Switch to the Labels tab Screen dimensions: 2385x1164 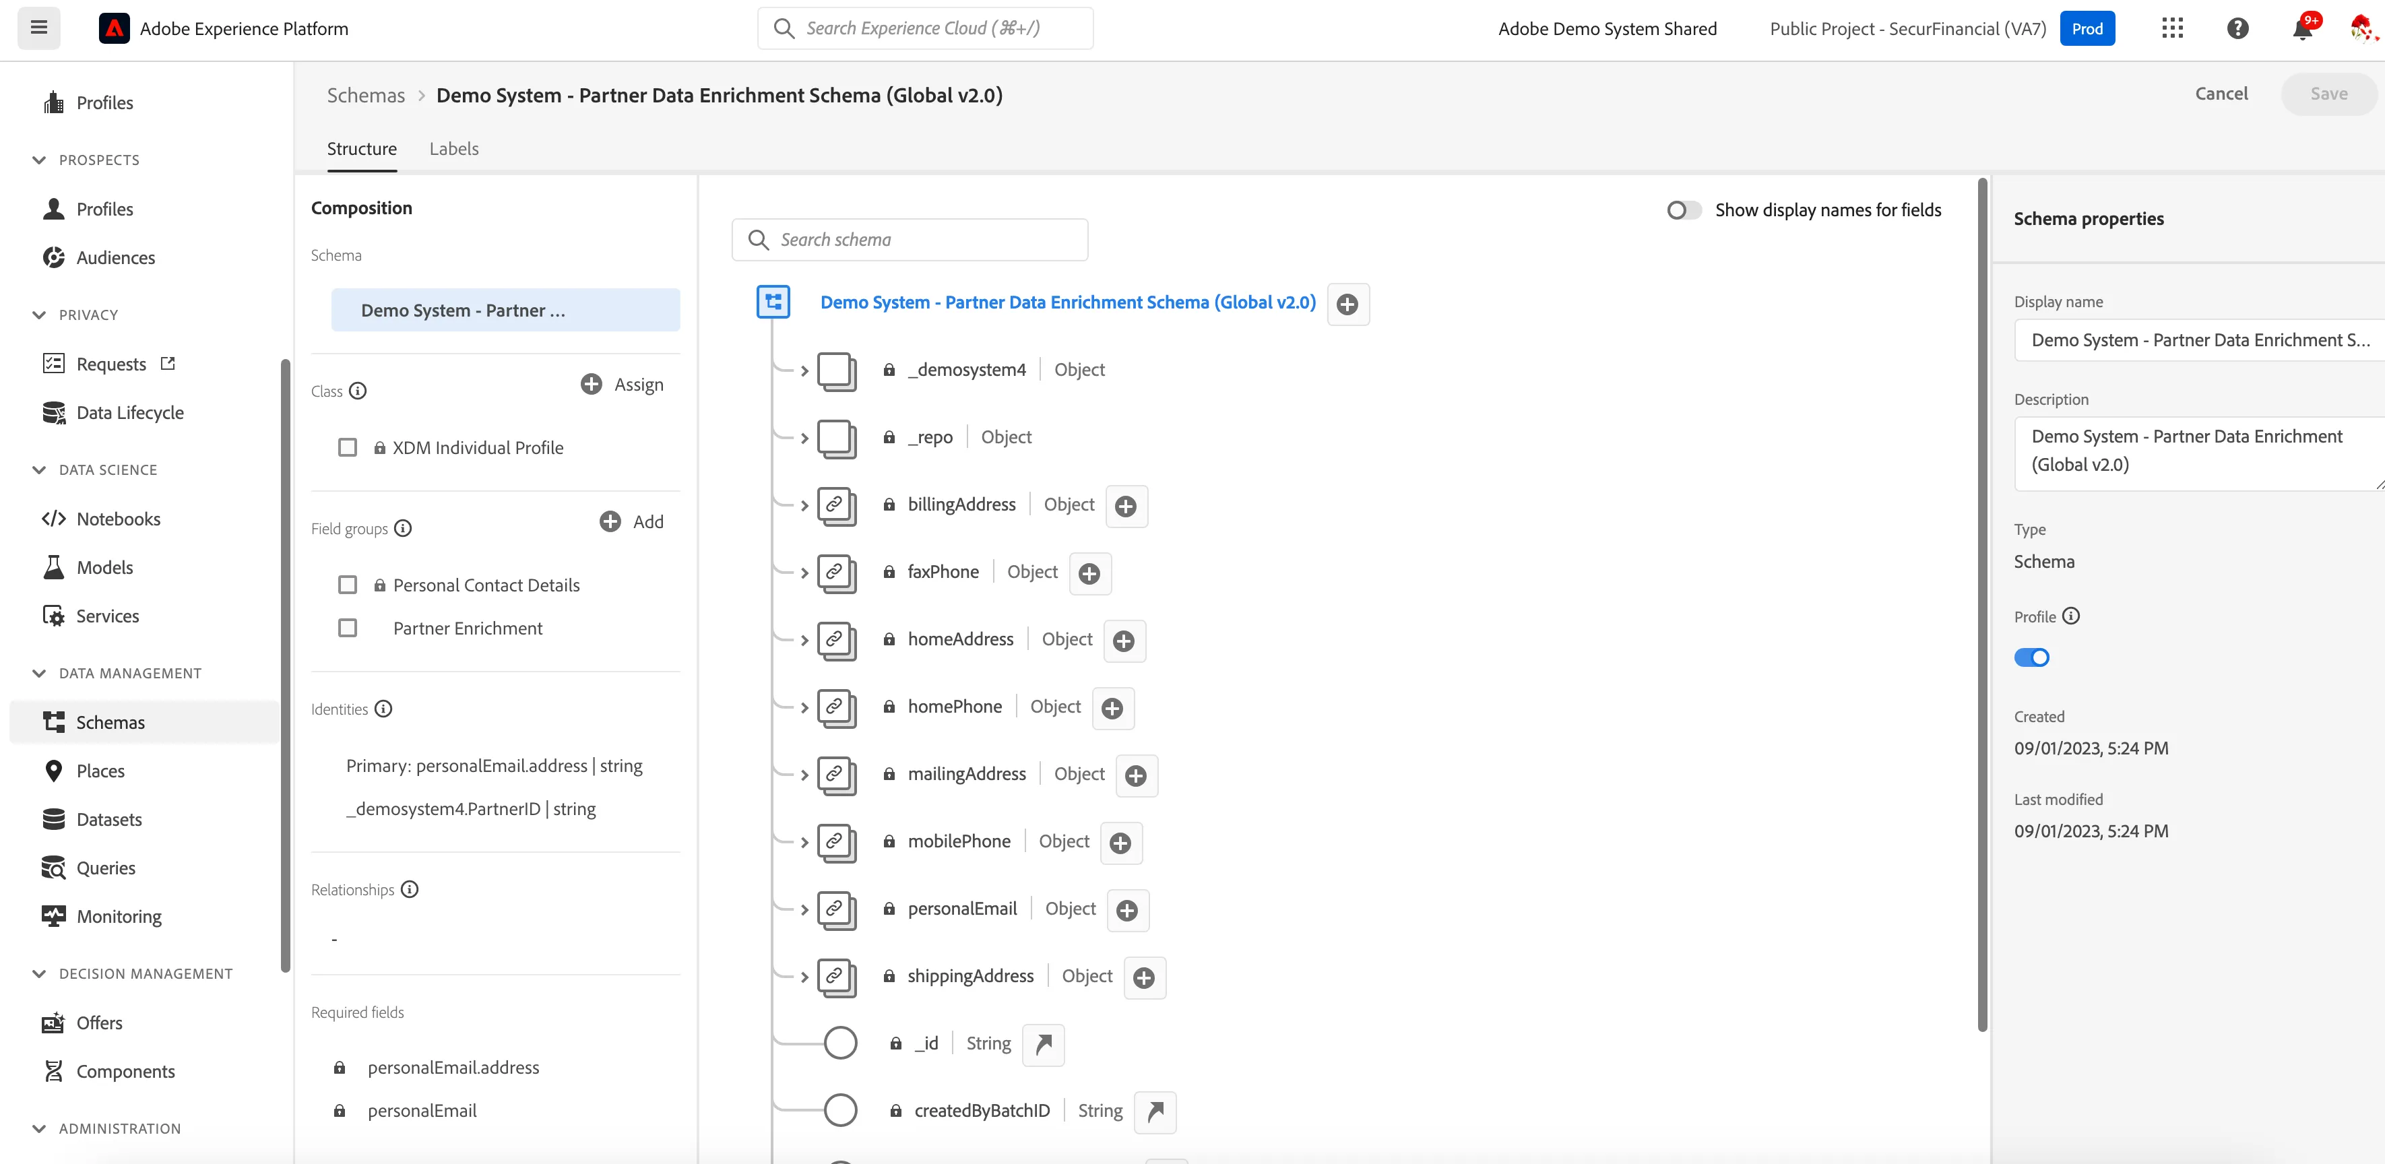pyautogui.click(x=453, y=148)
